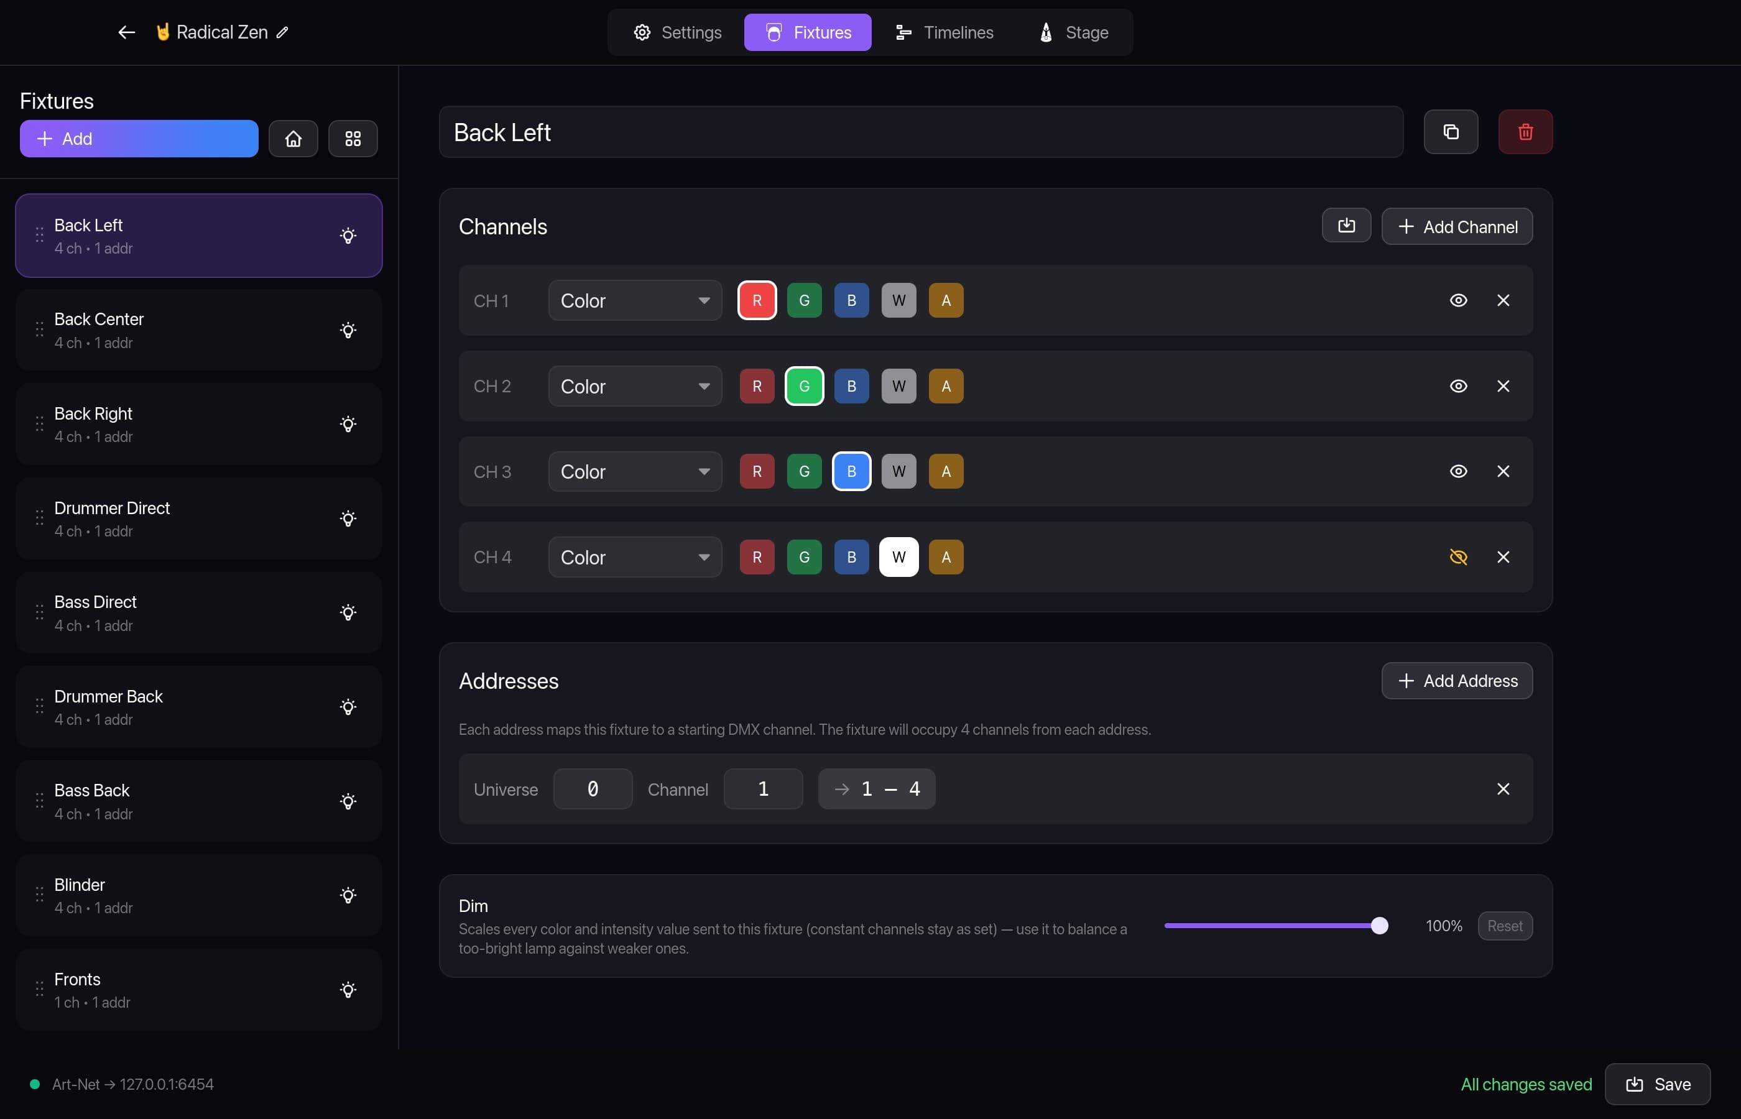Screen dimensions: 1741x1119
Task: Test the Back Right fixture light bulb
Action: tap(348, 425)
